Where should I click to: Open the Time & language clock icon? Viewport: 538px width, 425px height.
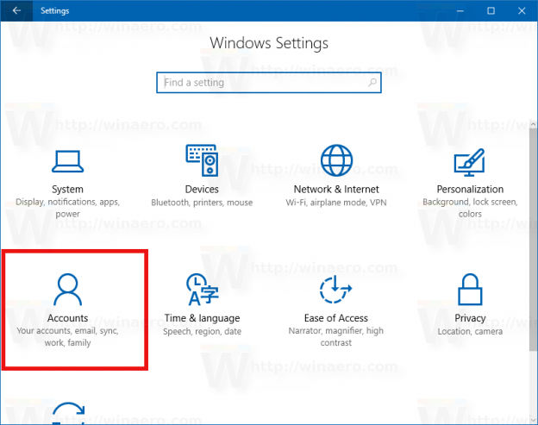tap(202, 290)
